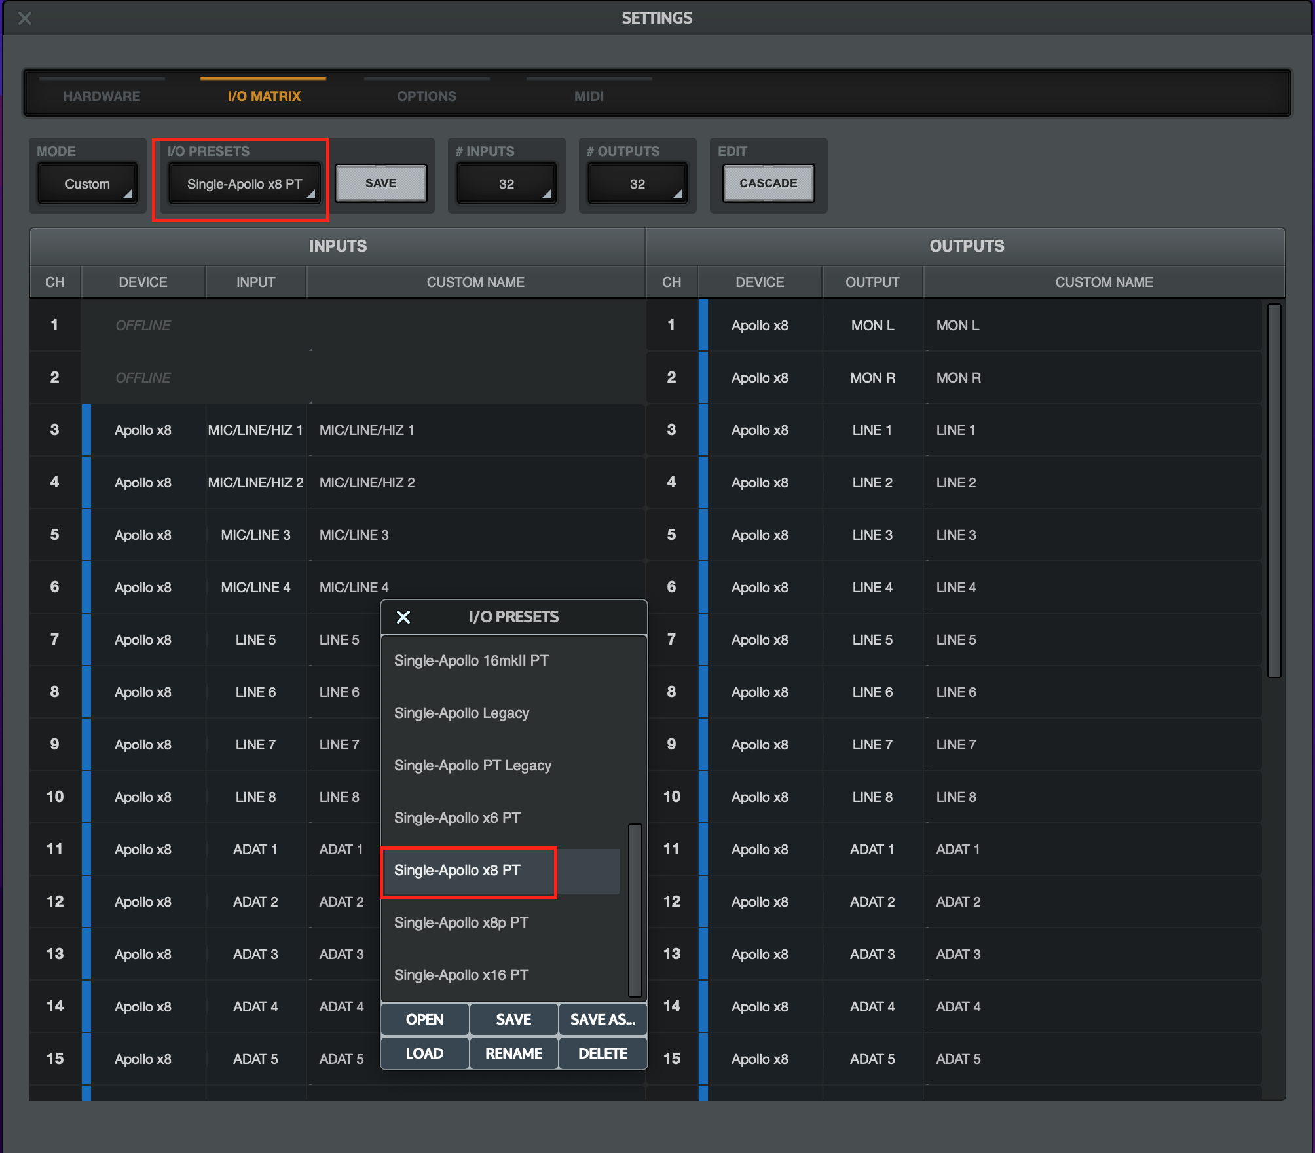Viewport: 1315px width, 1153px height.
Task: Open the # OUTPUTS dropdown
Action: (x=636, y=183)
